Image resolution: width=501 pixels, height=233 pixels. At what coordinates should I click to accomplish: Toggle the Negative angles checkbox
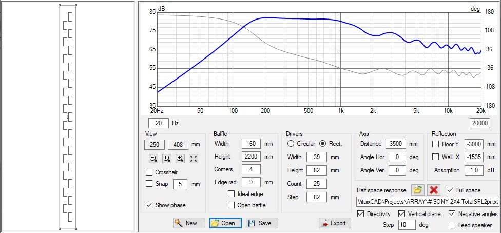tap(452, 214)
